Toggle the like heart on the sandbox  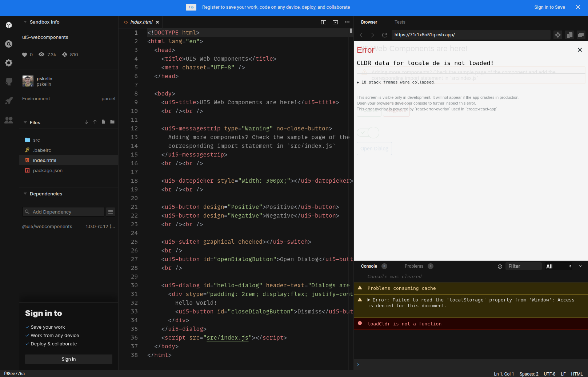[25, 54]
